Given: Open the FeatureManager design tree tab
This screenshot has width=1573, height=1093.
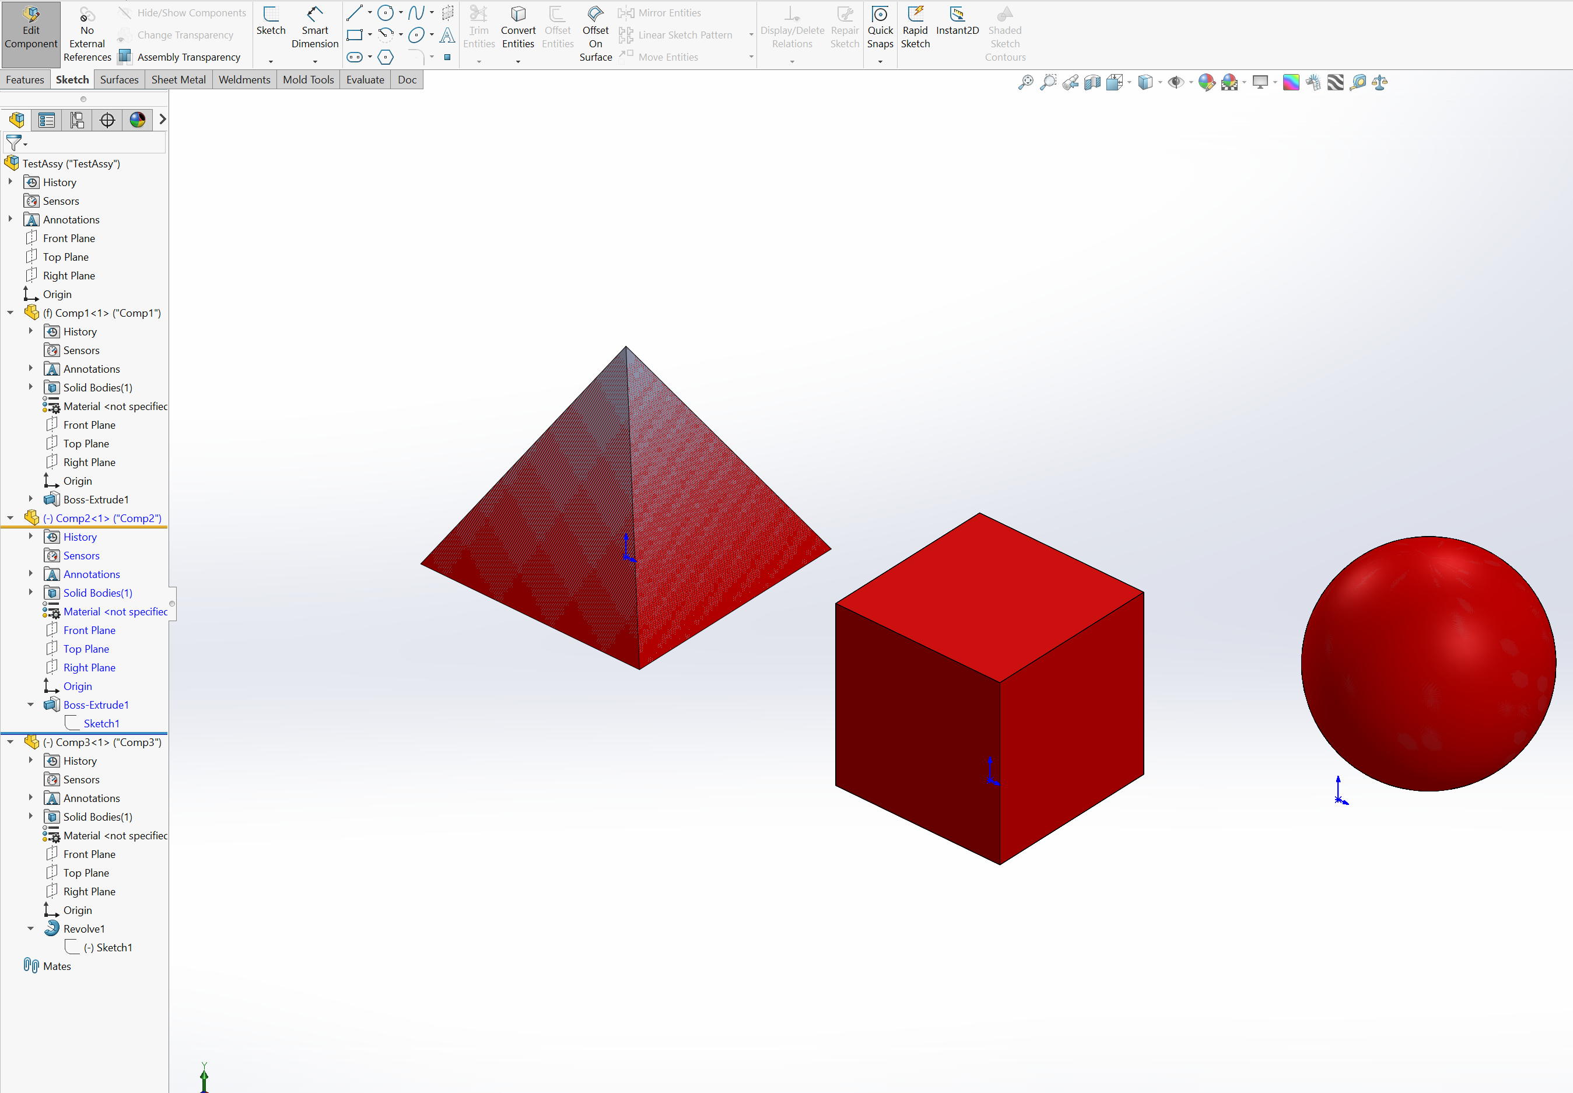Looking at the screenshot, I should [16, 120].
